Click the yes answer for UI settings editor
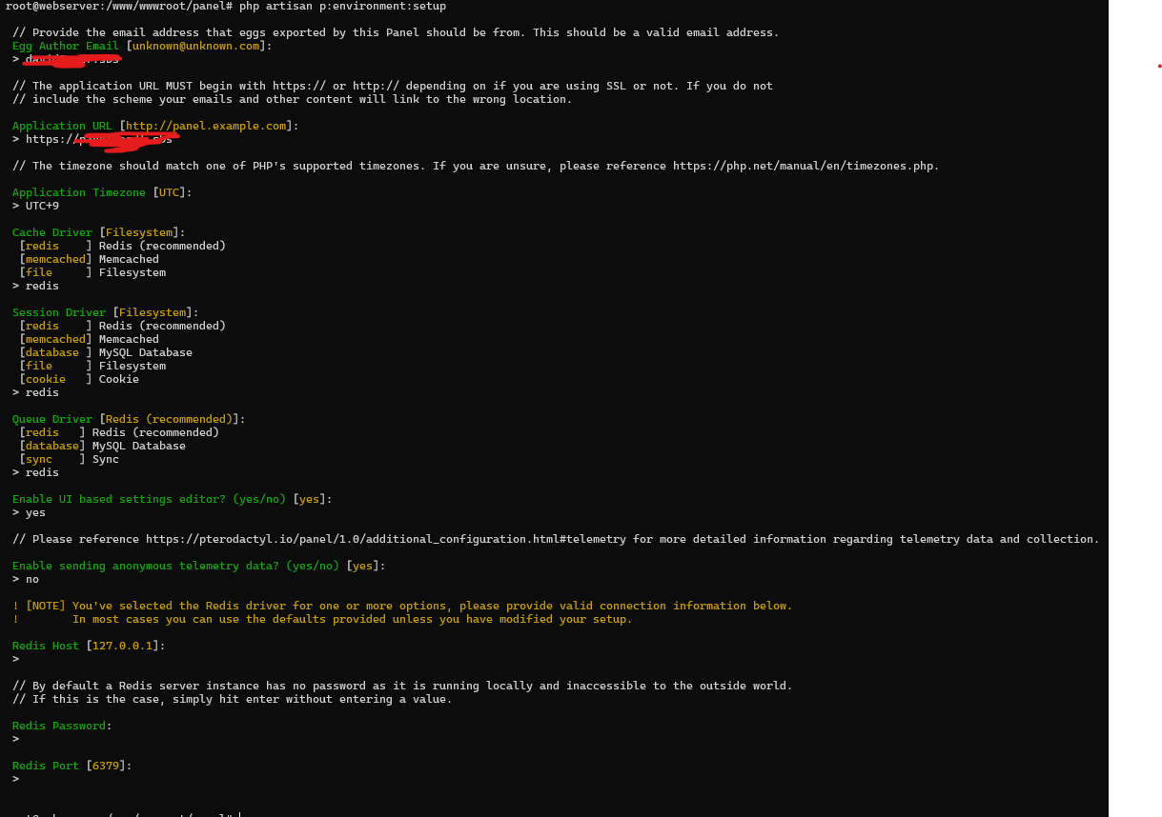The image size is (1162, 817). point(35,512)
